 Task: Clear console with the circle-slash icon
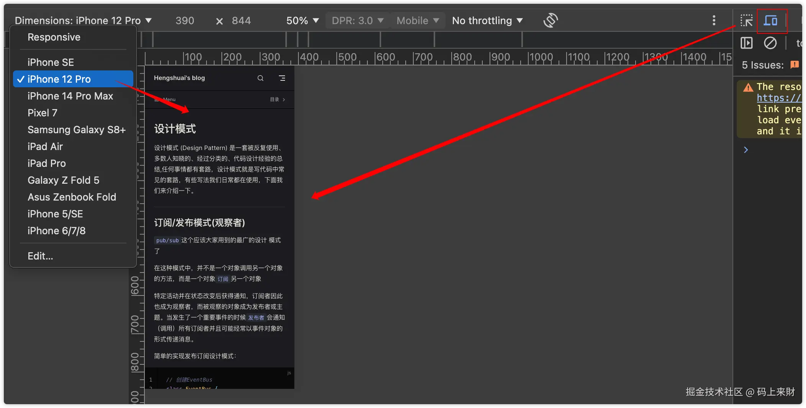click(x=770, y=43)
